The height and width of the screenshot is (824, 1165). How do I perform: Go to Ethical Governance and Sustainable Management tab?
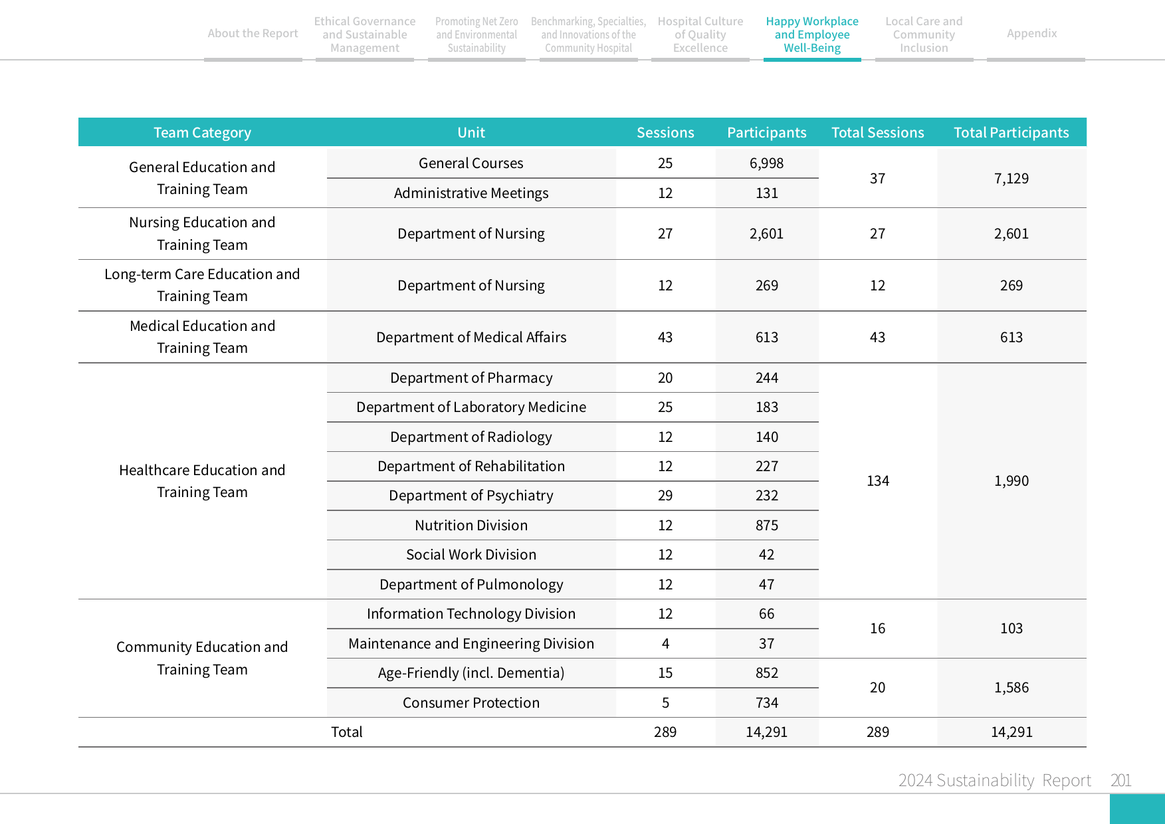tap(365, 35)
